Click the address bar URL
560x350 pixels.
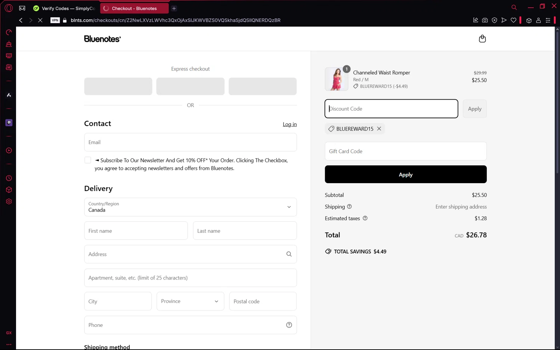point(175,20)
